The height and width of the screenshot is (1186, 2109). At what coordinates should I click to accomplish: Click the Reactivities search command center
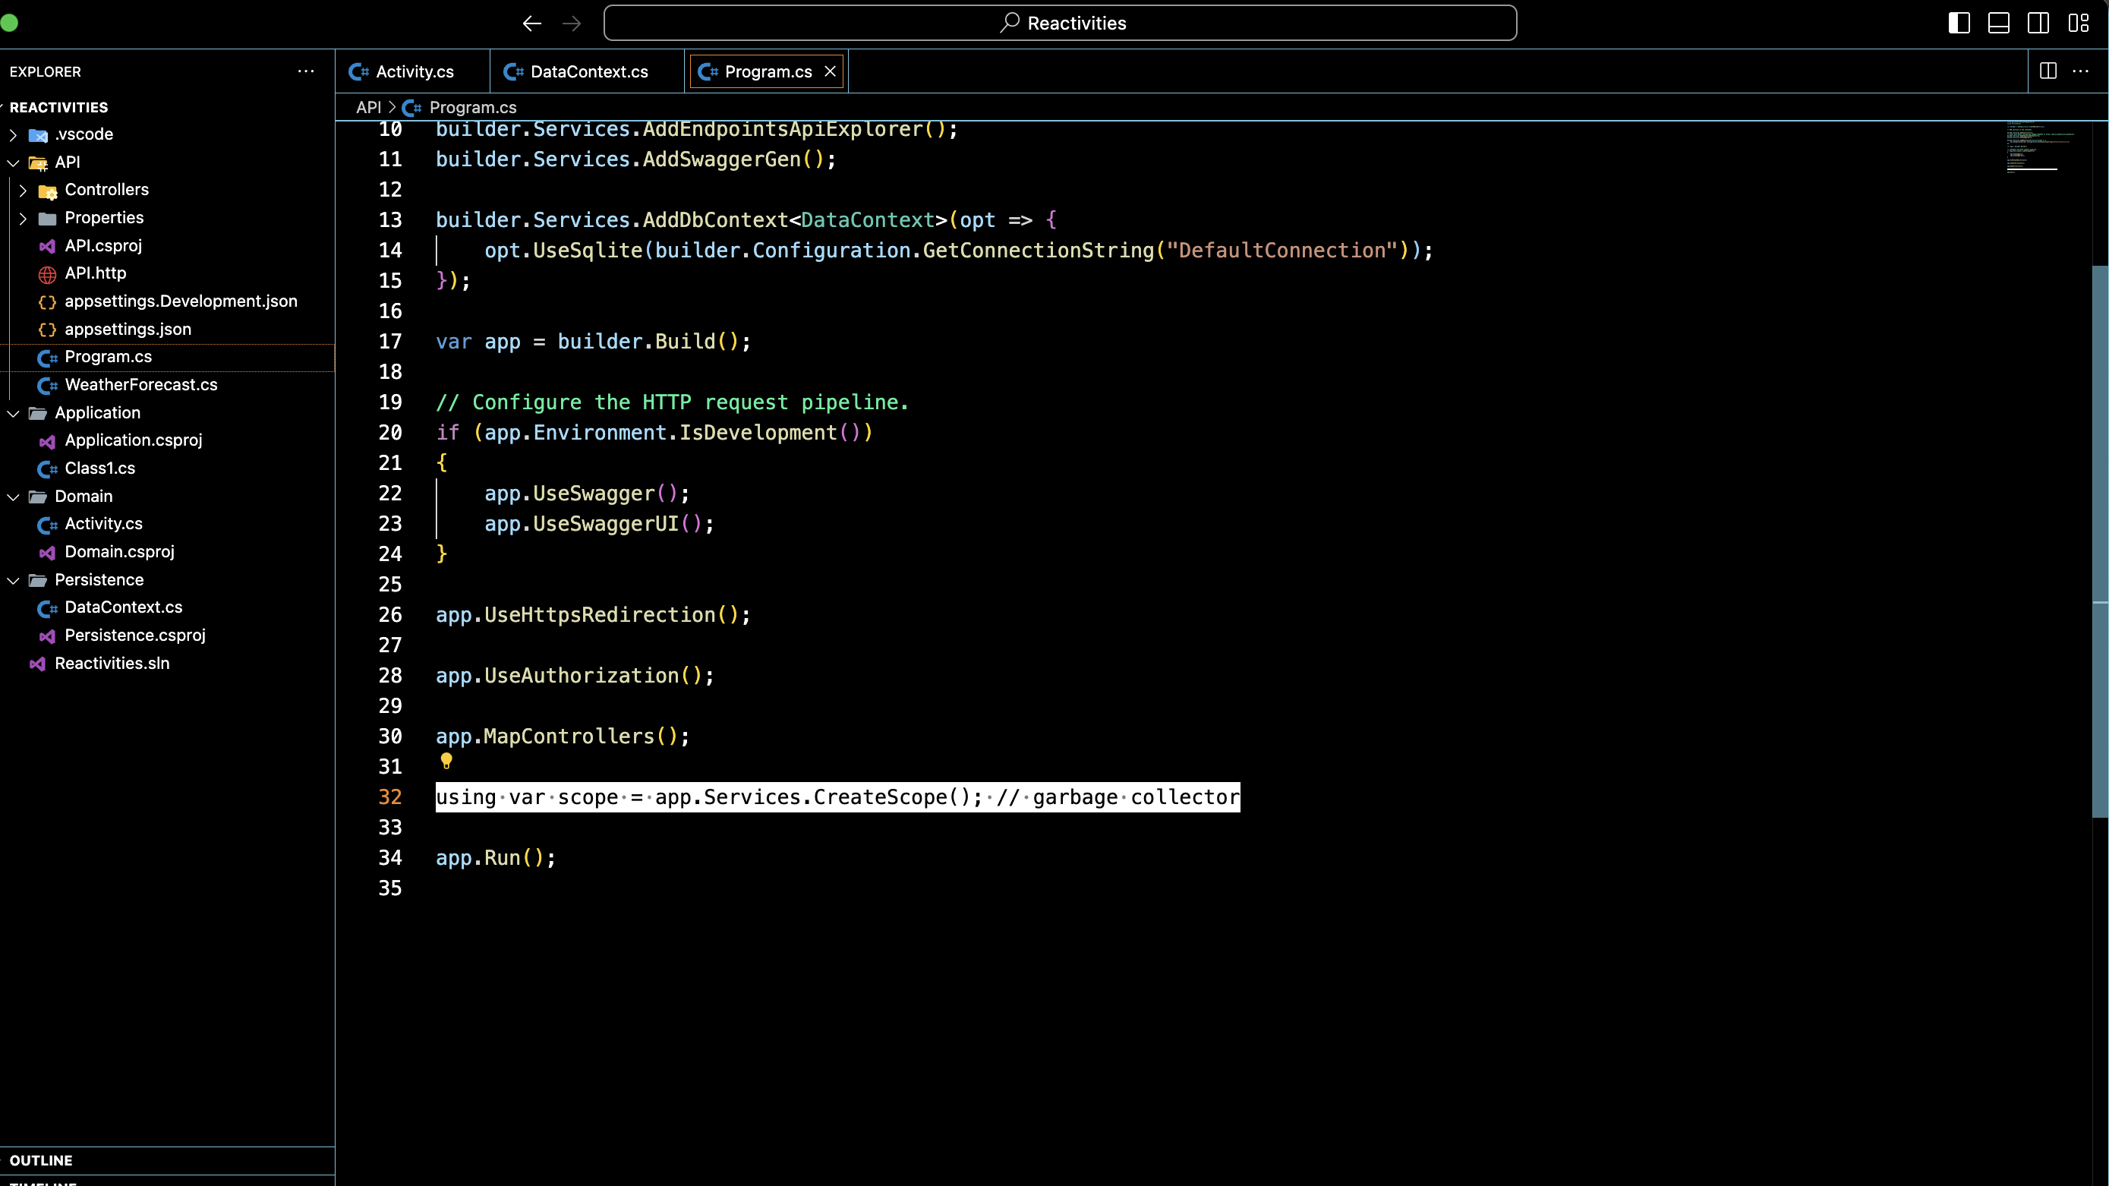tap(1059, 23)
